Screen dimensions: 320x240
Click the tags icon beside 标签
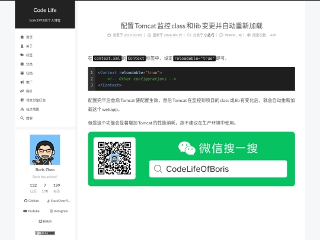(22, 55)
